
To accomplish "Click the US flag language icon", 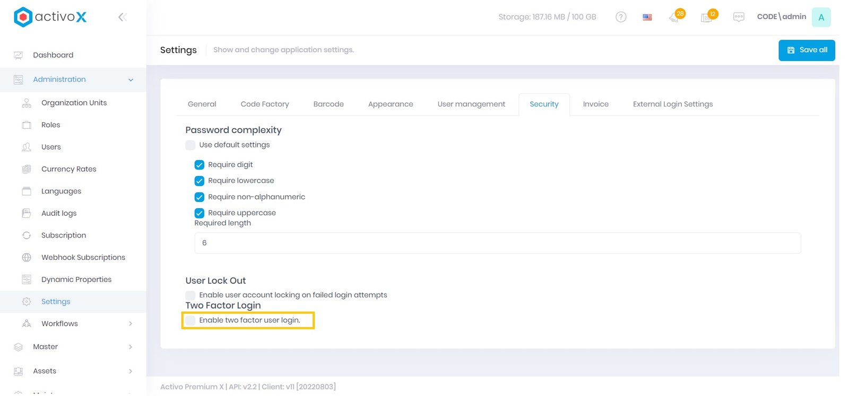I will [x=647, y=17].
